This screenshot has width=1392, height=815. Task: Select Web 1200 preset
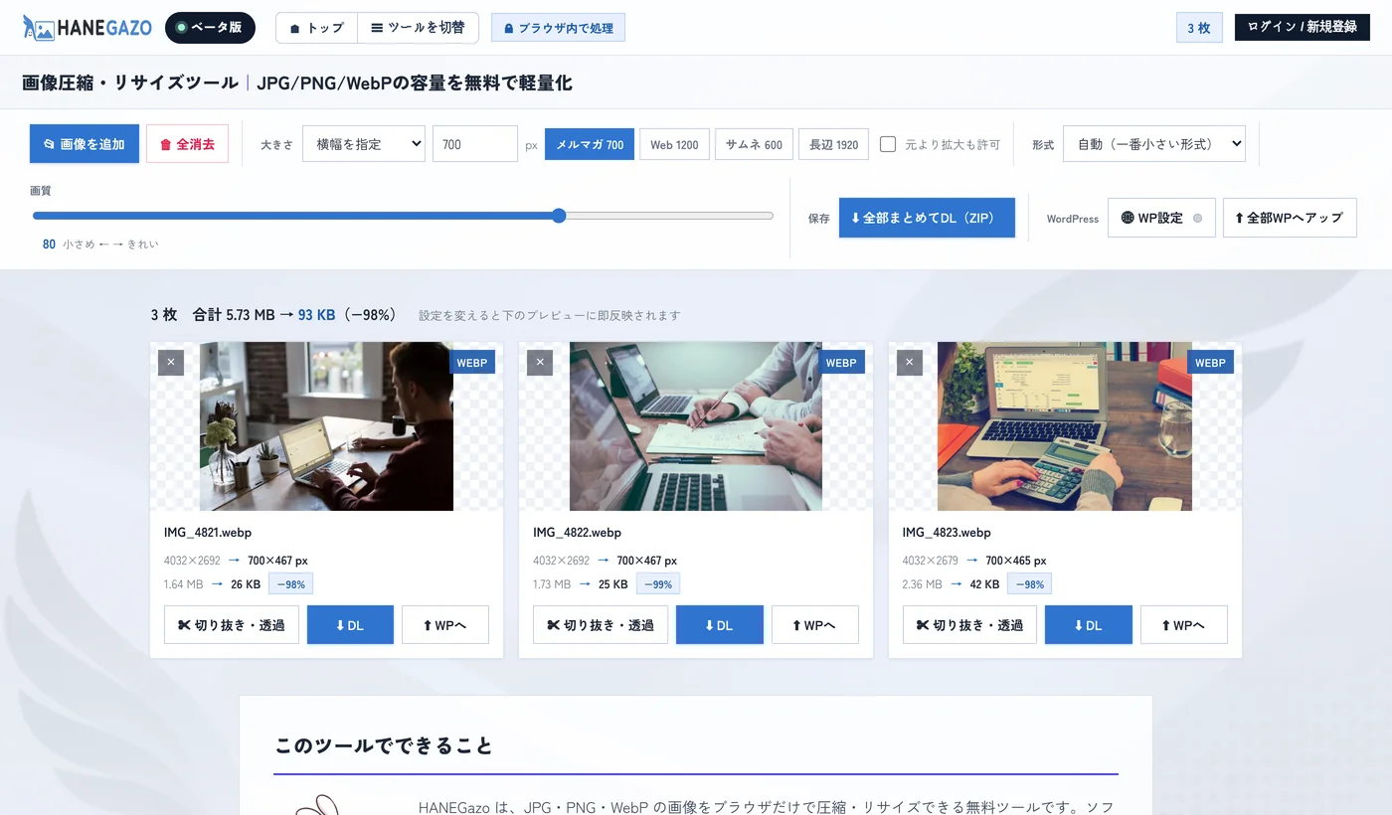(674, 144)
